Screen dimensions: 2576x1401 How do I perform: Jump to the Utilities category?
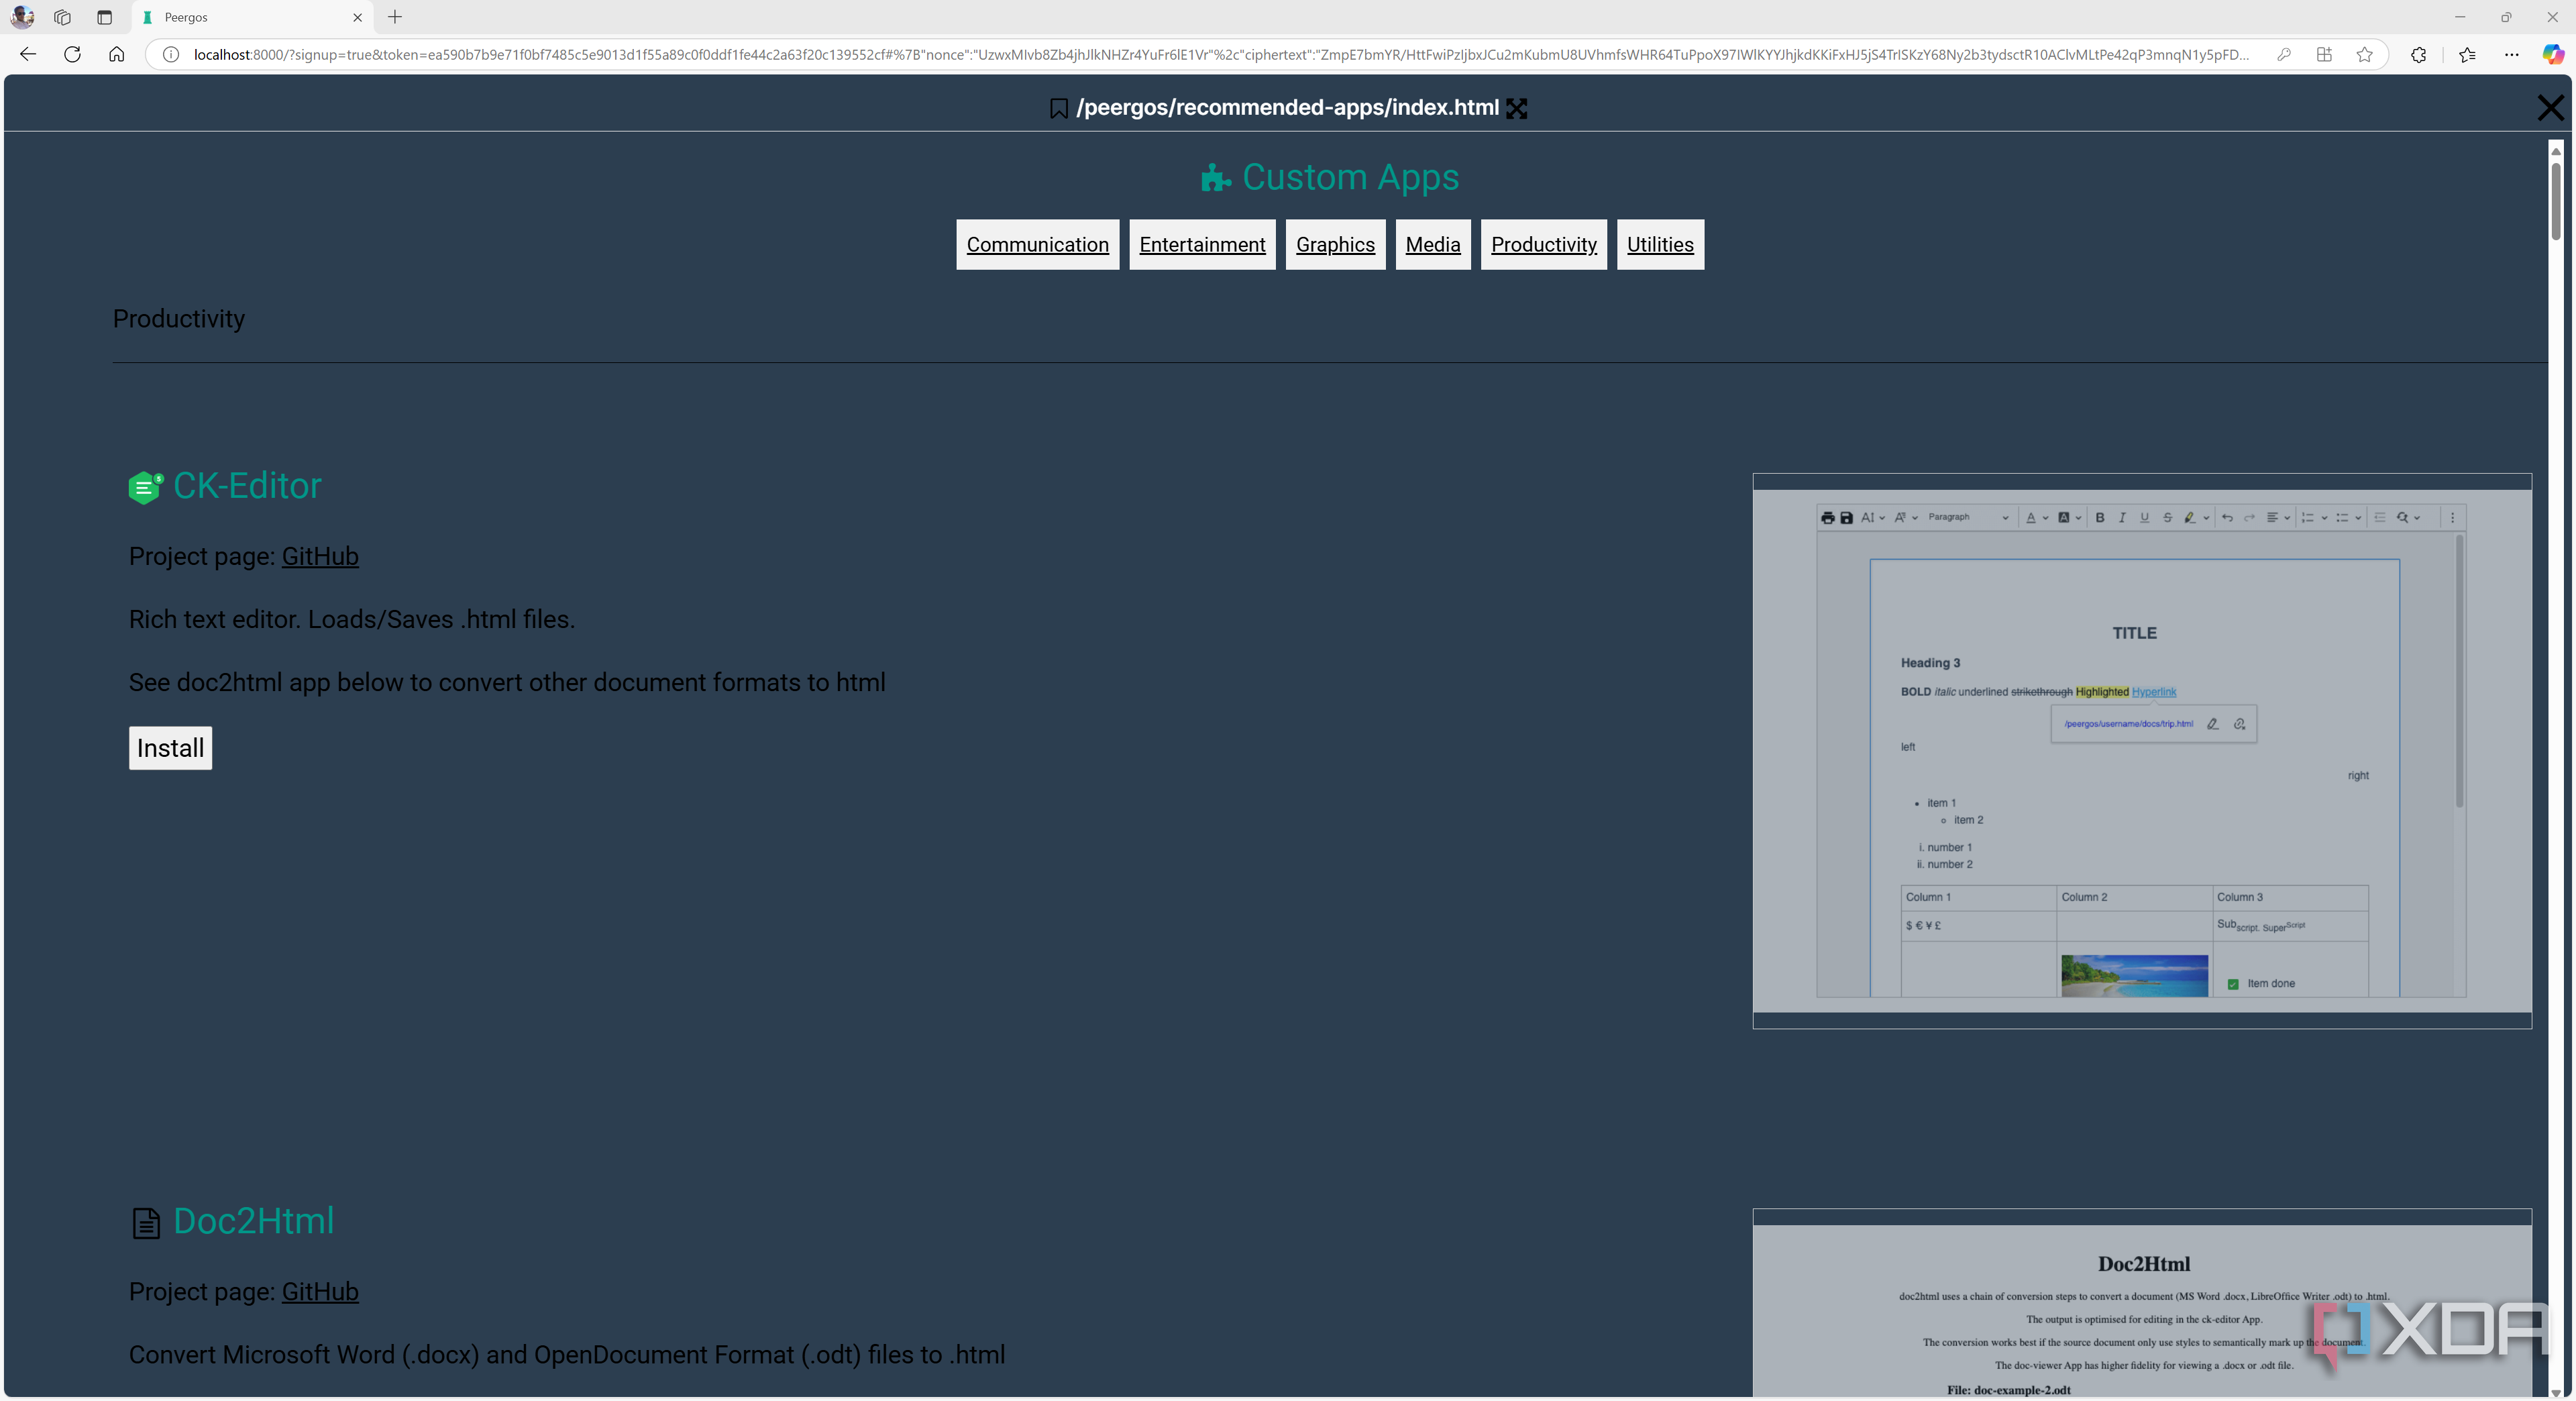[x=1660, y=244]
